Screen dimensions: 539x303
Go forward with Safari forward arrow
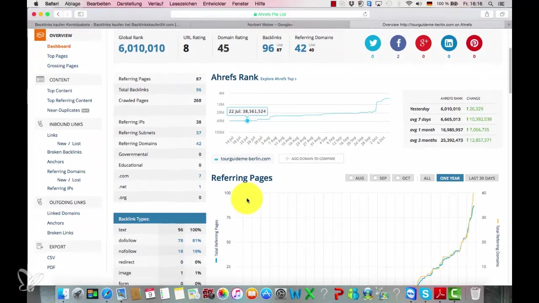(x=68, y=14)
